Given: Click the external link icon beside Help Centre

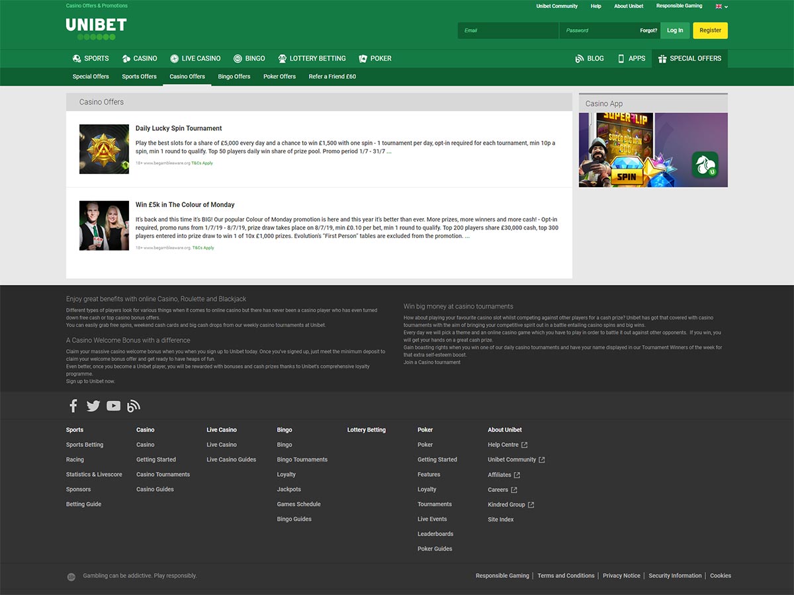Looking at the screenshot, I should [525, 445].
